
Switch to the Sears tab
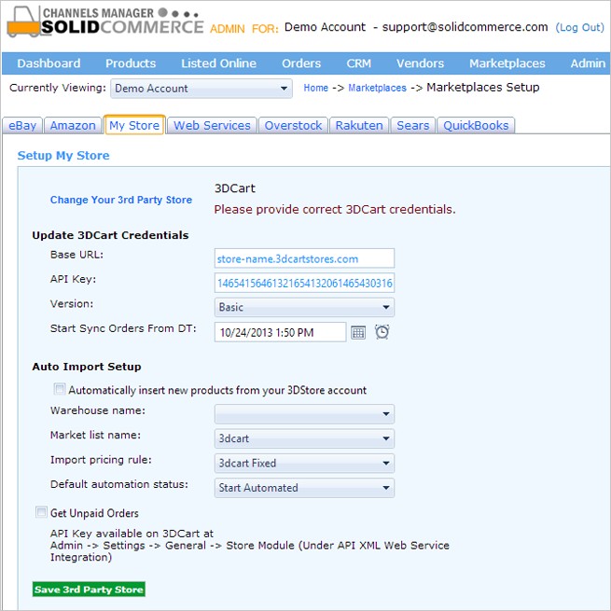[412, 126]
